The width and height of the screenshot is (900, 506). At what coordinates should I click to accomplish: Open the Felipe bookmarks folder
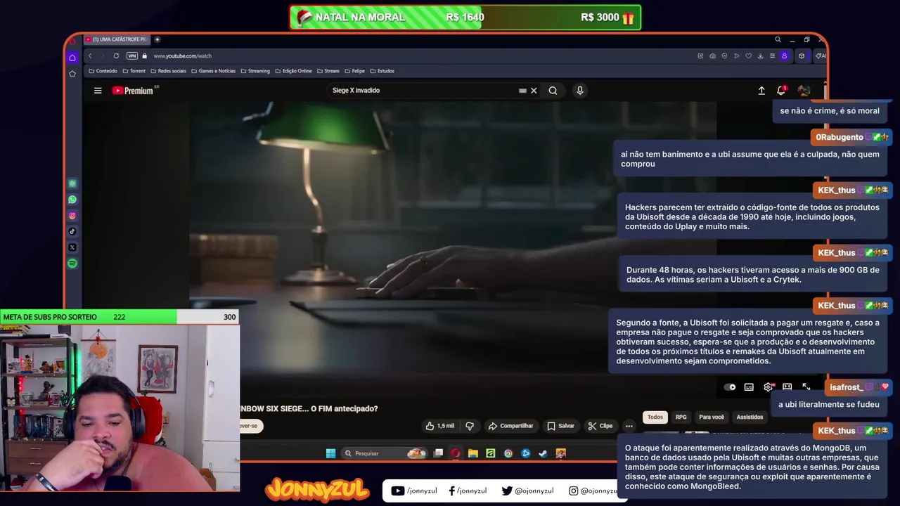coord(354,71)
